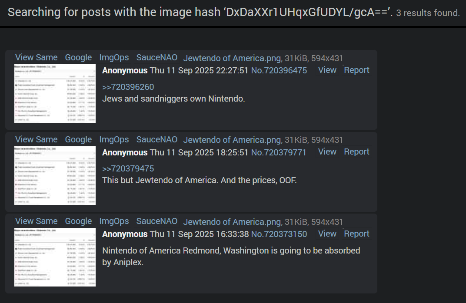This screenshot has height=303, width=466.
Task: Click View button for post 720396475
Action: pyautogui.click(x=327, y=70)
